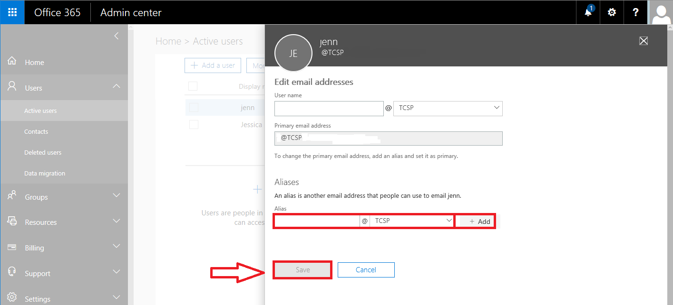The height and width of the screenshot is (305, 673).
Task: Collapse the left navigation pane arrow
Action: [117, 36]
